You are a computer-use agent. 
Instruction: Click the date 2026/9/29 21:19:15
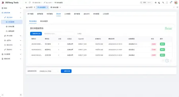[x=115, y=44]
